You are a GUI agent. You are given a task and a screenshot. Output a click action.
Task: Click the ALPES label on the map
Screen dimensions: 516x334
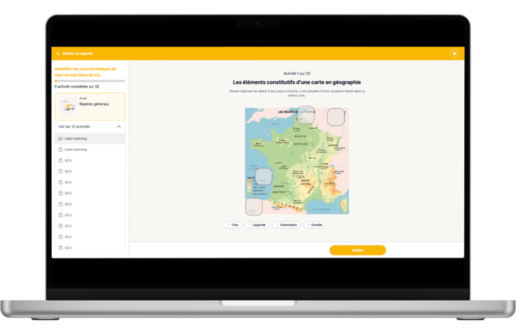pos(330,183)
